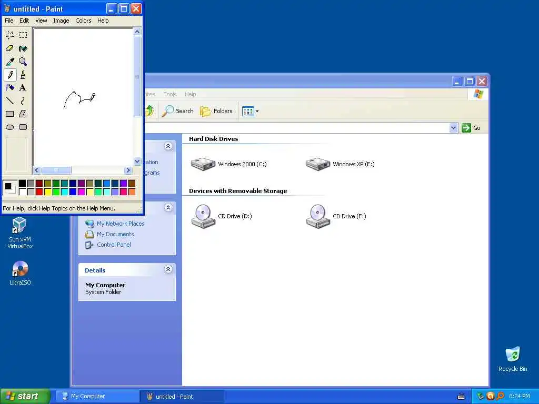Image resolution: width=539 pixels, height=404 pixels.
Task: Open the Windows 2000 (C:) drive icon
Action: pyautogui.click(x=203, y=164)
